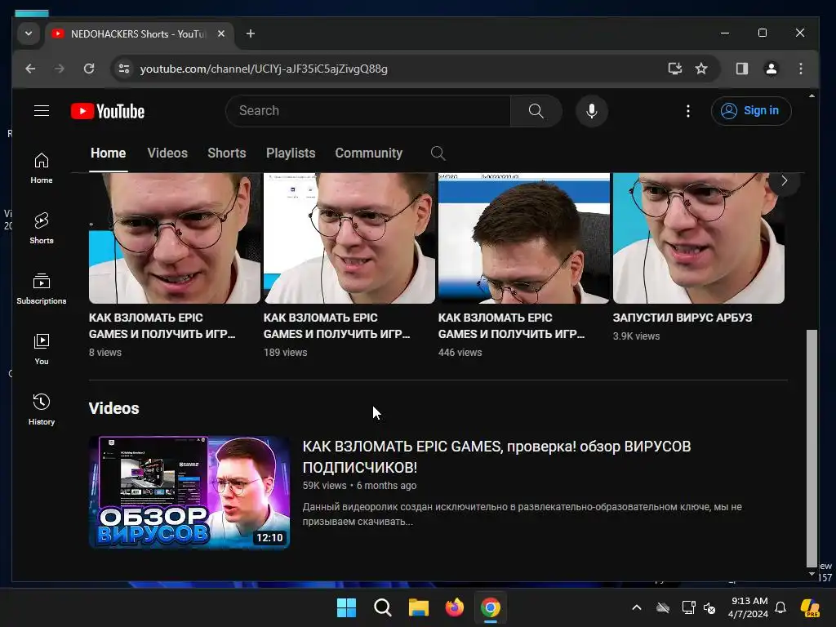This screenshot has height=627, width=836.
Task: Go forward in the browser
Action: click(59, 69)
